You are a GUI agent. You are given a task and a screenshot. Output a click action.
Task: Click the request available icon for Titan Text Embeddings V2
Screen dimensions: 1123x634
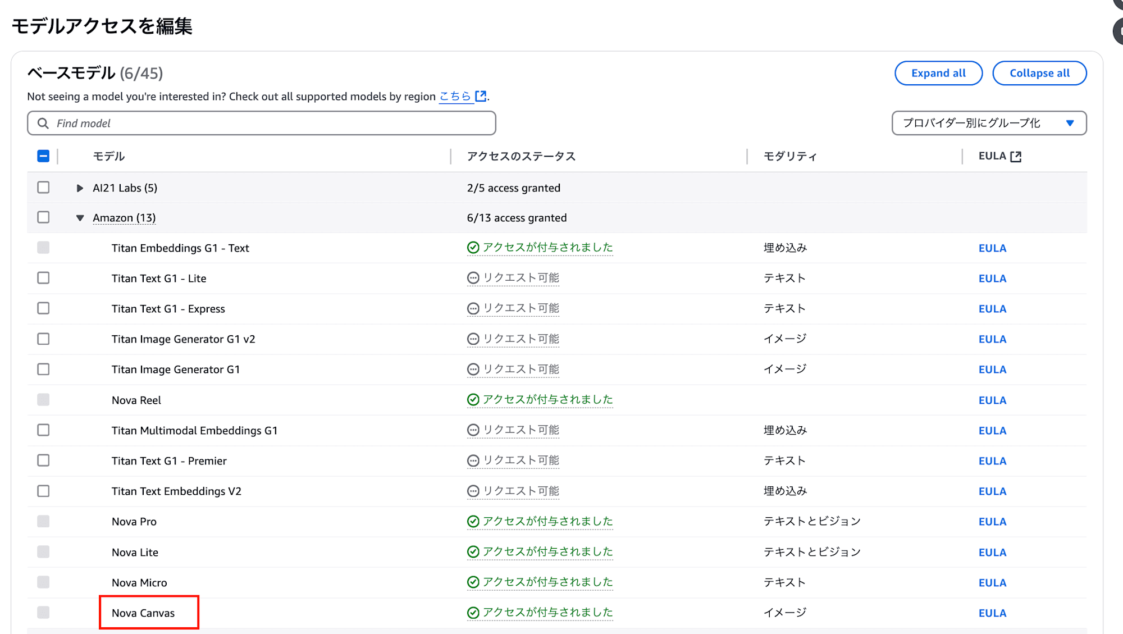(x=473, y=491)
